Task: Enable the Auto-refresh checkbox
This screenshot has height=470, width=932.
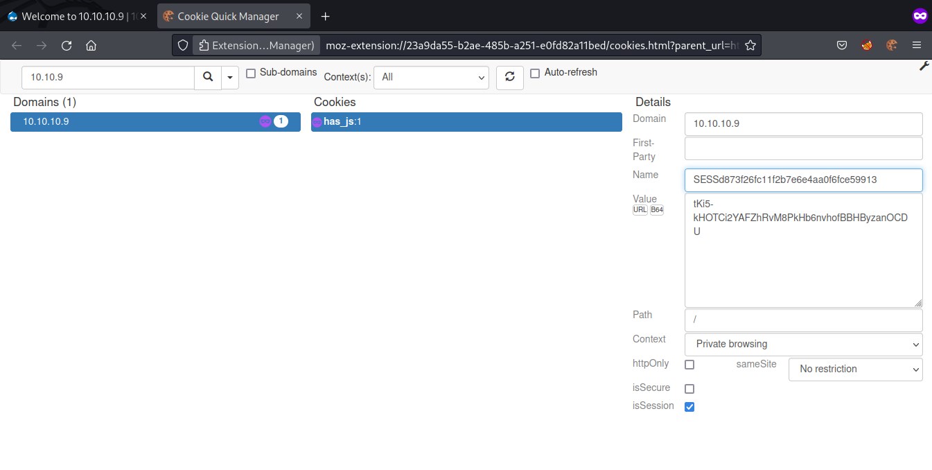Action: [x=535, y=73]
